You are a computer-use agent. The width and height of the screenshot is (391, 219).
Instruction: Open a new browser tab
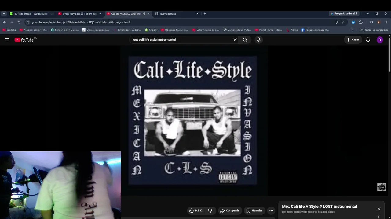(x=205, y=14)
